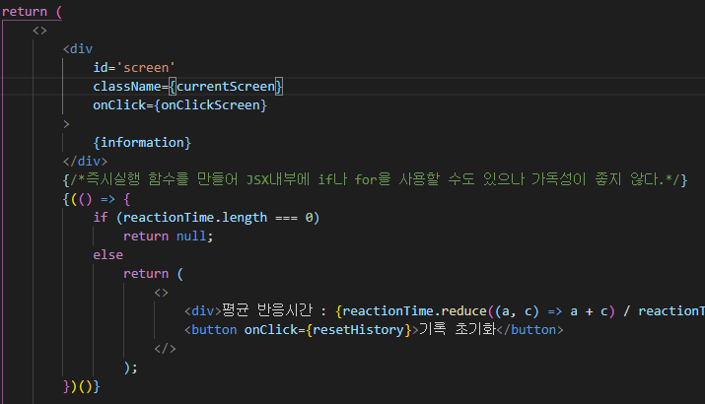Click the Korean JSX comment line
705x404 pixels.
pos(375,179)
